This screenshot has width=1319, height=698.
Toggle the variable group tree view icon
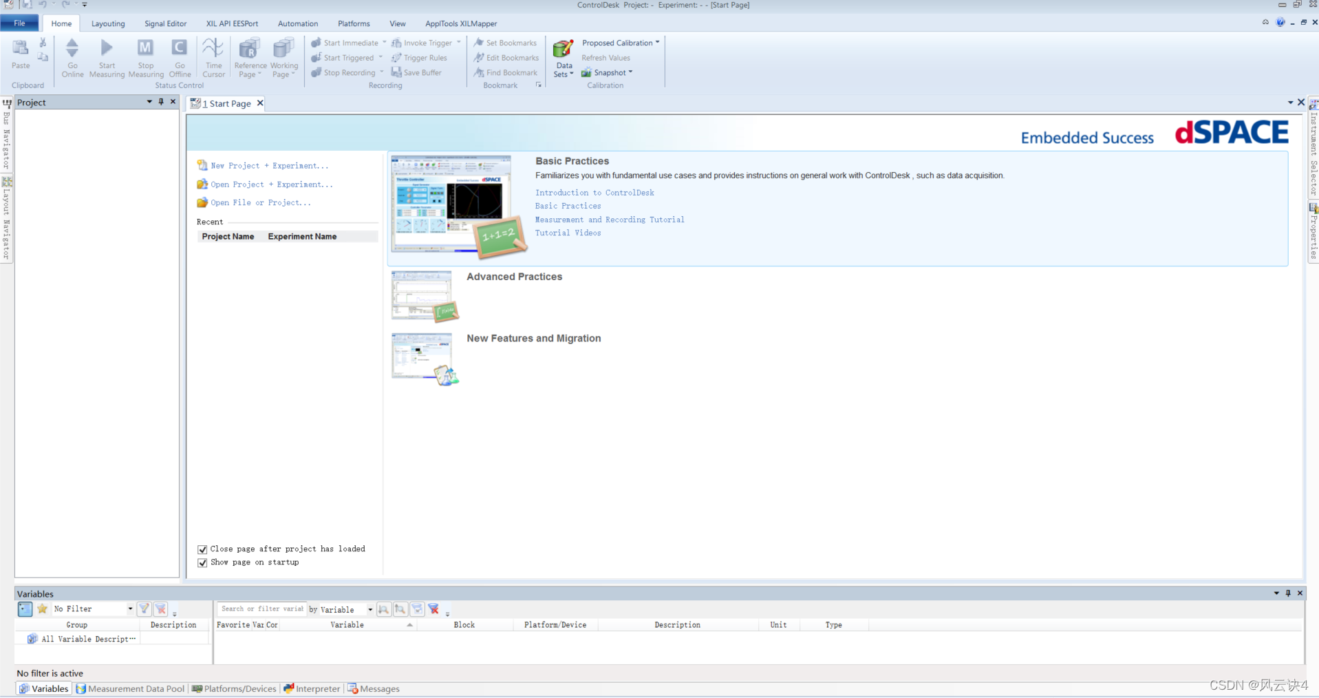(x=25, y=609)
